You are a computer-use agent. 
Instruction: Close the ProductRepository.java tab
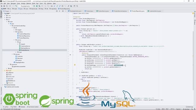coord(145,11)
